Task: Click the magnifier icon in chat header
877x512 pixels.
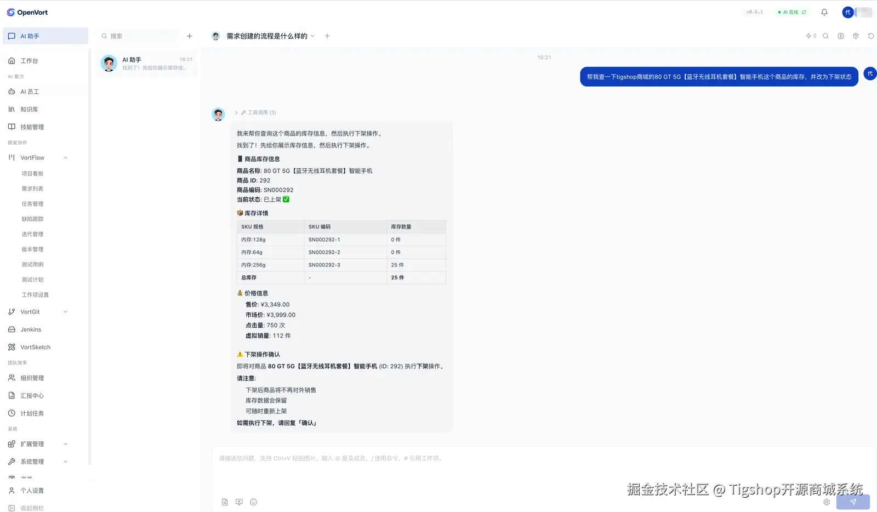Action: coord(825,36)
